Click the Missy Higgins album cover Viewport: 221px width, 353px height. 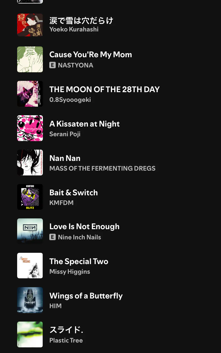[x=30, y=266]
